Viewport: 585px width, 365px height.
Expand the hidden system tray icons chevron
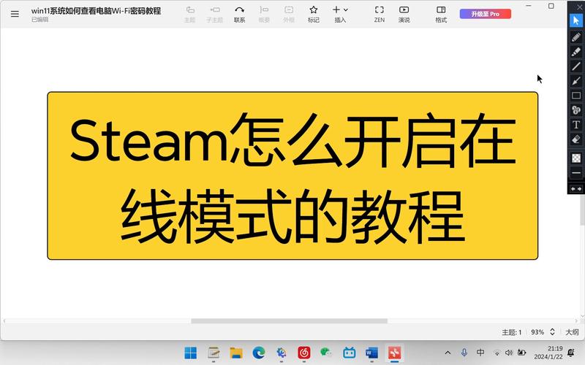point(448,353)
